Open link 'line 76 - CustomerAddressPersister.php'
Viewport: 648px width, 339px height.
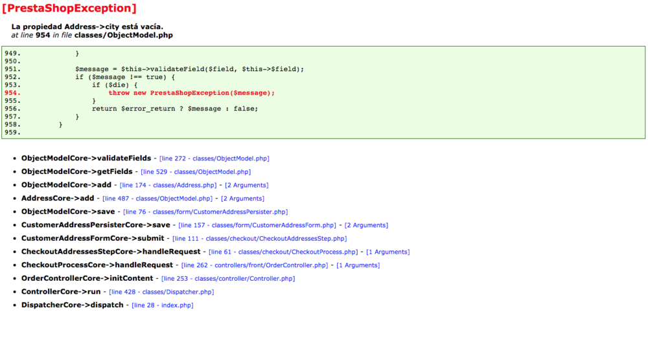[205, 212]
